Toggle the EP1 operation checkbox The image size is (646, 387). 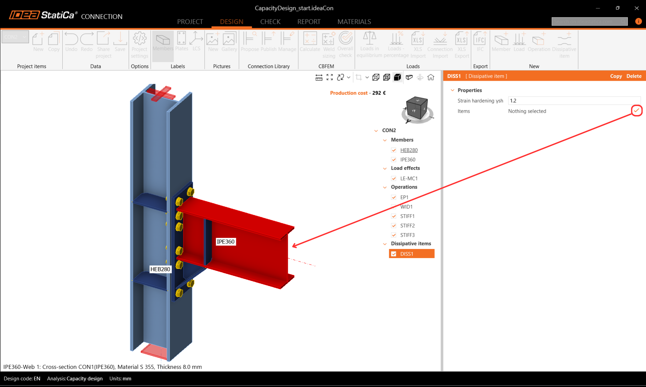[x=394, y=197]
